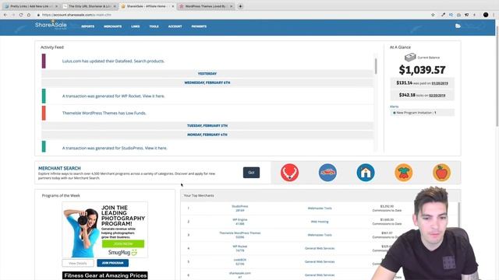The image size is (499, 280).
Task: Click Web Hosting category for WP Engine
Action: [320, 222]
